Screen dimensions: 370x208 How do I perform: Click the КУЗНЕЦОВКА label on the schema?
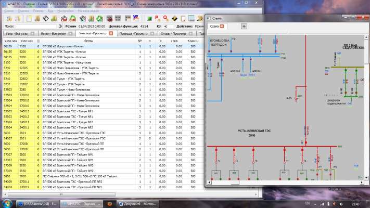pos(220,41)
